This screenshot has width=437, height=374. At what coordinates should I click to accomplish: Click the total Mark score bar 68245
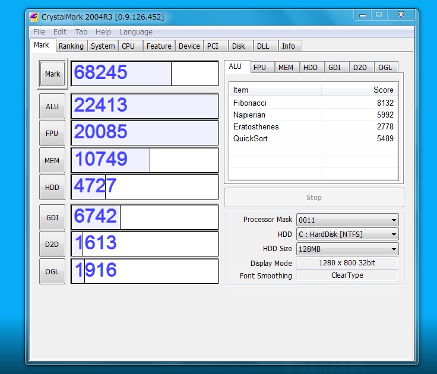click(145, 74)
